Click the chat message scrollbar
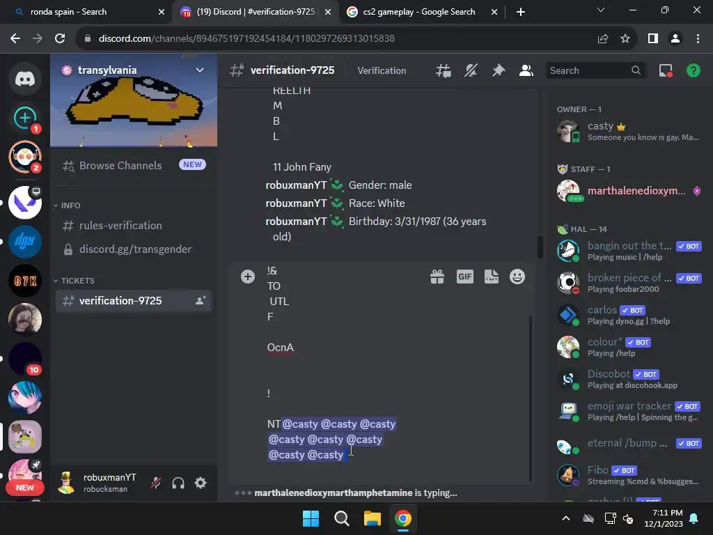The image size is (713, 535). [x=540, y=247]
